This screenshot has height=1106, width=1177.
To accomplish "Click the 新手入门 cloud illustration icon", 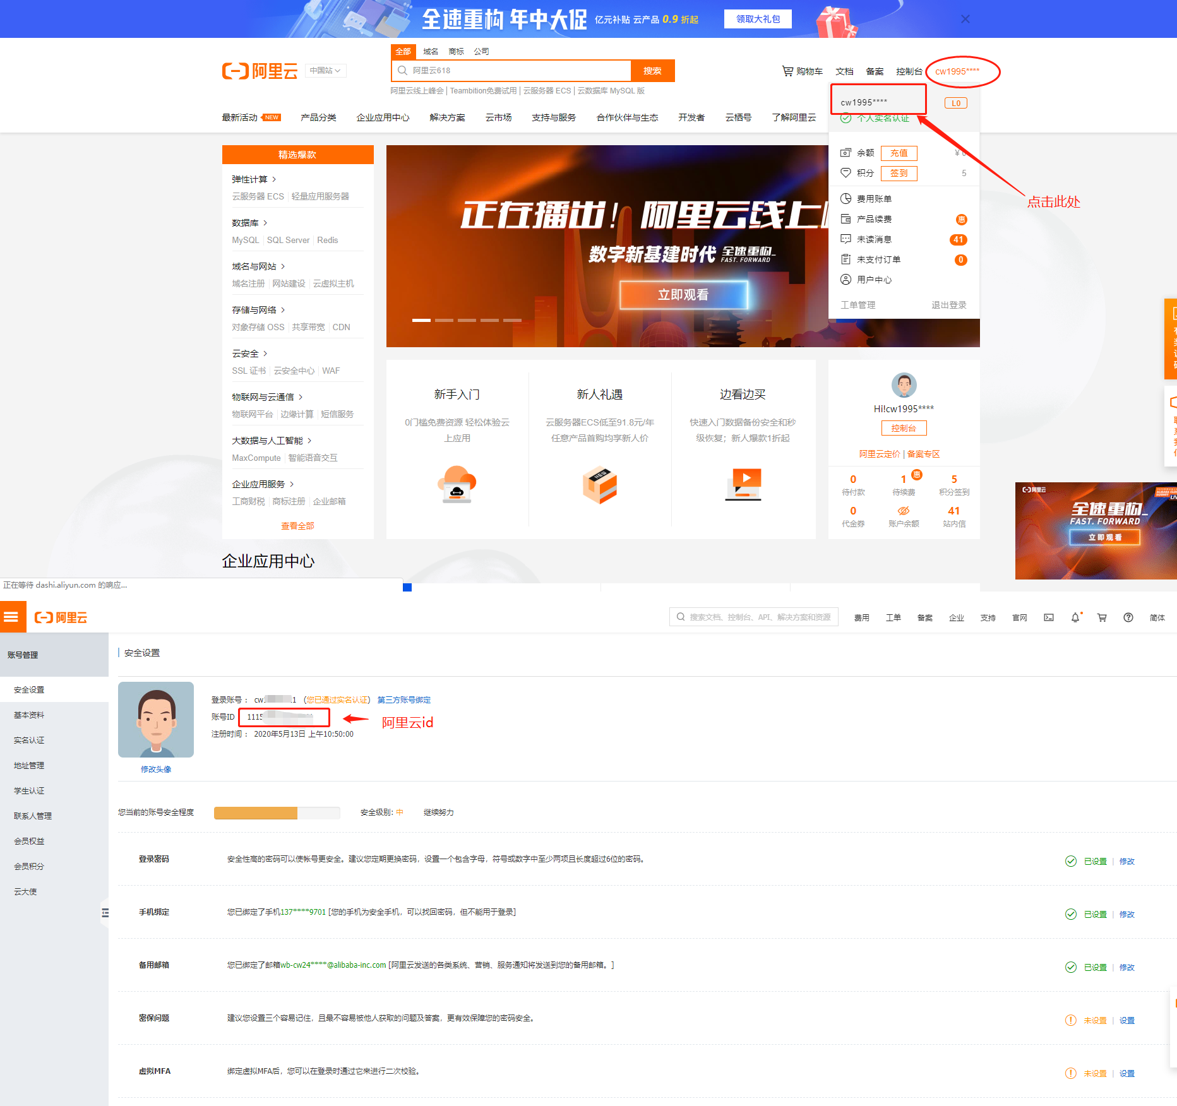I will click(457, 484).
